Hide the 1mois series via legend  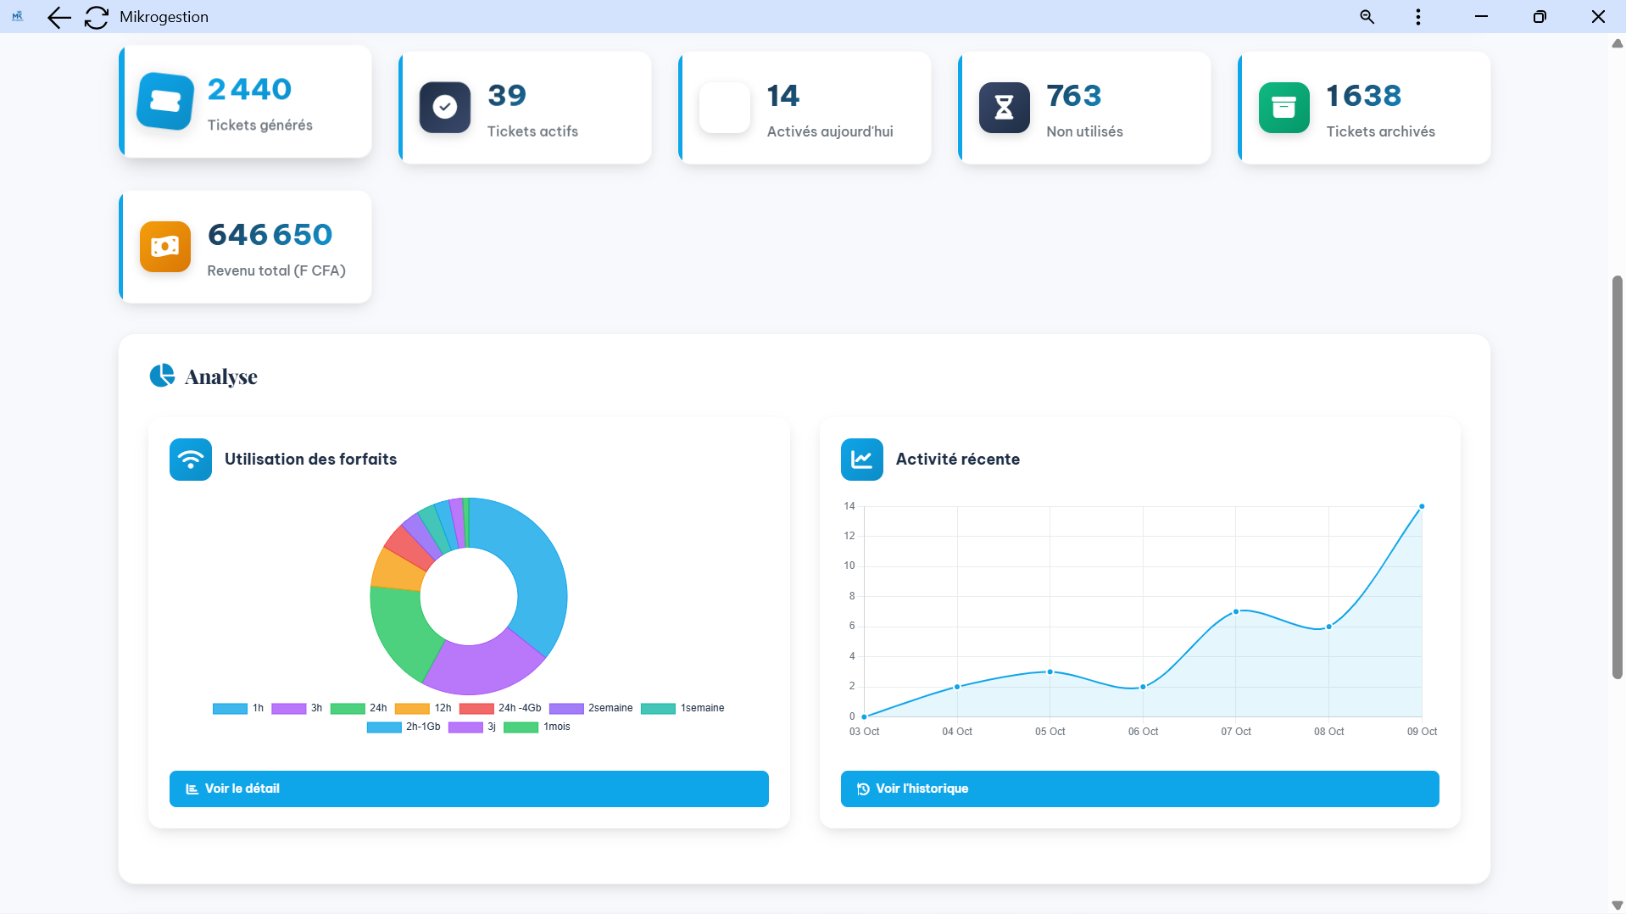(x=537, y=727)
